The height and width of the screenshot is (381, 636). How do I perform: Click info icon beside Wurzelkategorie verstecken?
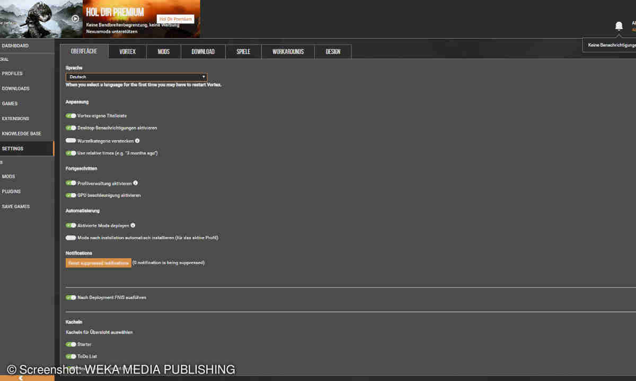tap(137, 141)
